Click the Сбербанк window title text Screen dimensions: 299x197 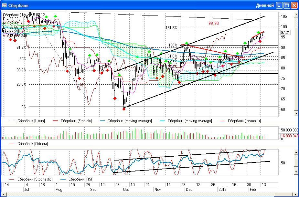click(18, 5)
